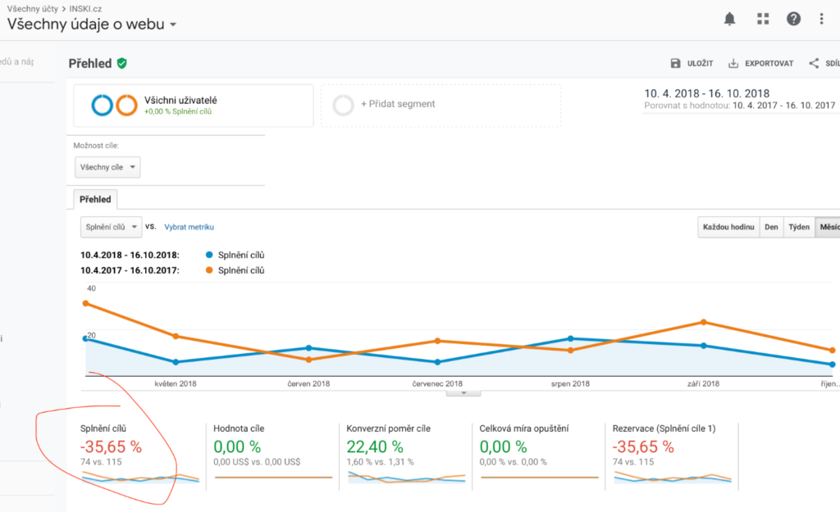Click the Exportovat download icon
This screenshot has height=512, width=840.
[734, 63]
